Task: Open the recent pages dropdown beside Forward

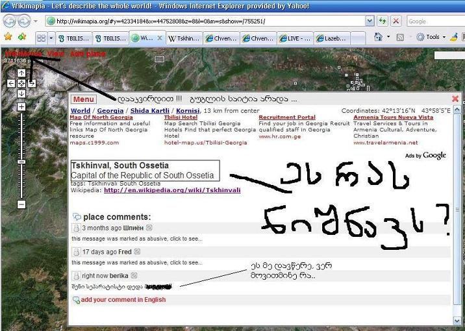Action: pos(36,21)
